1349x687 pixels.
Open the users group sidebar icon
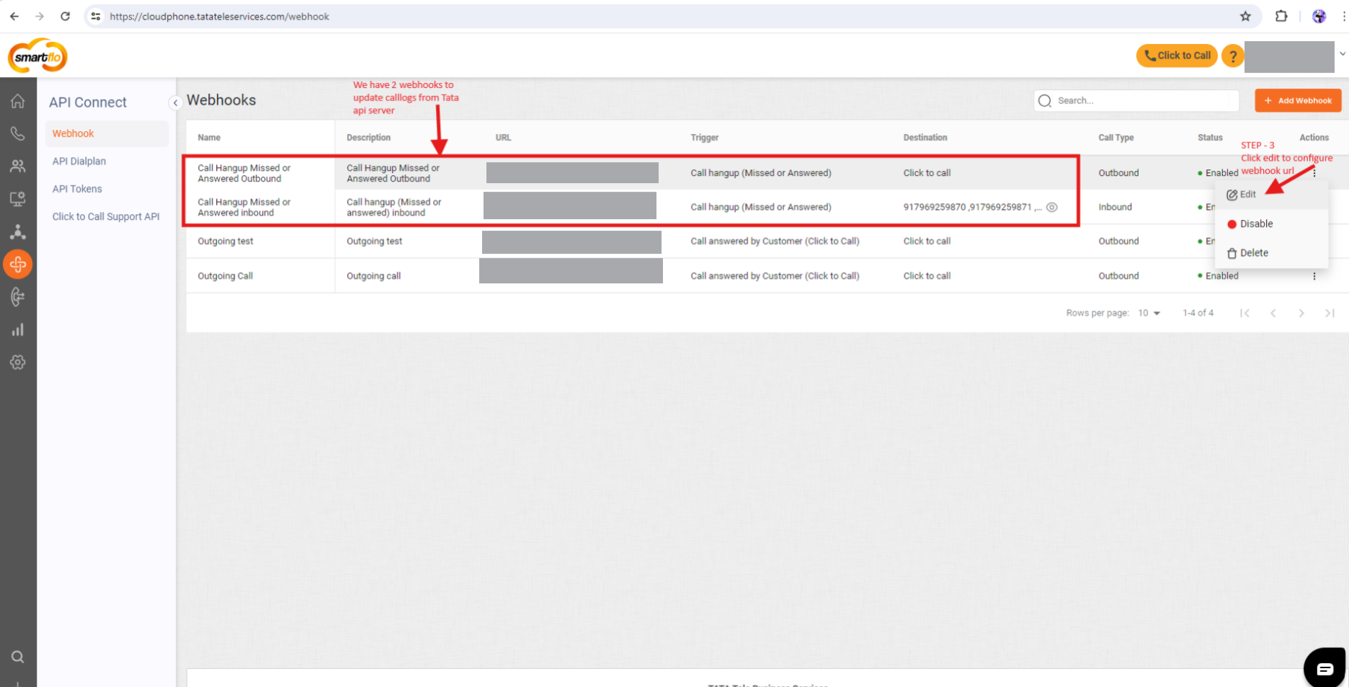pos(18,167)
